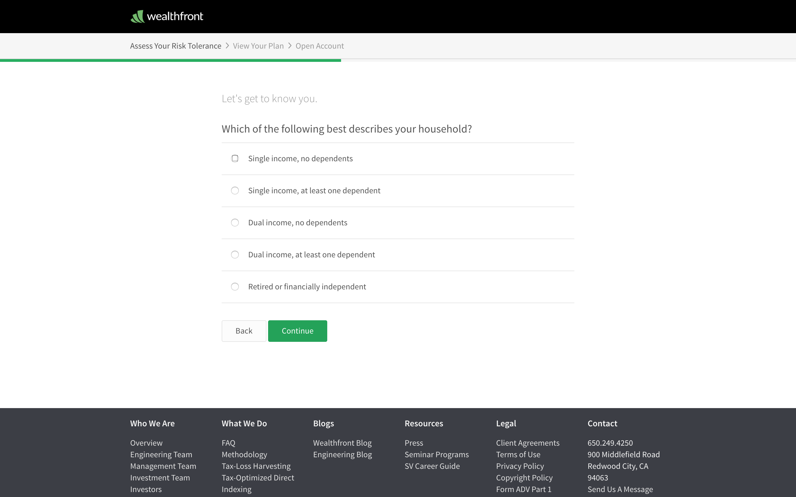Visit Investment Team page
Screen dimensions: 796x497
click(x=160, y=478)
